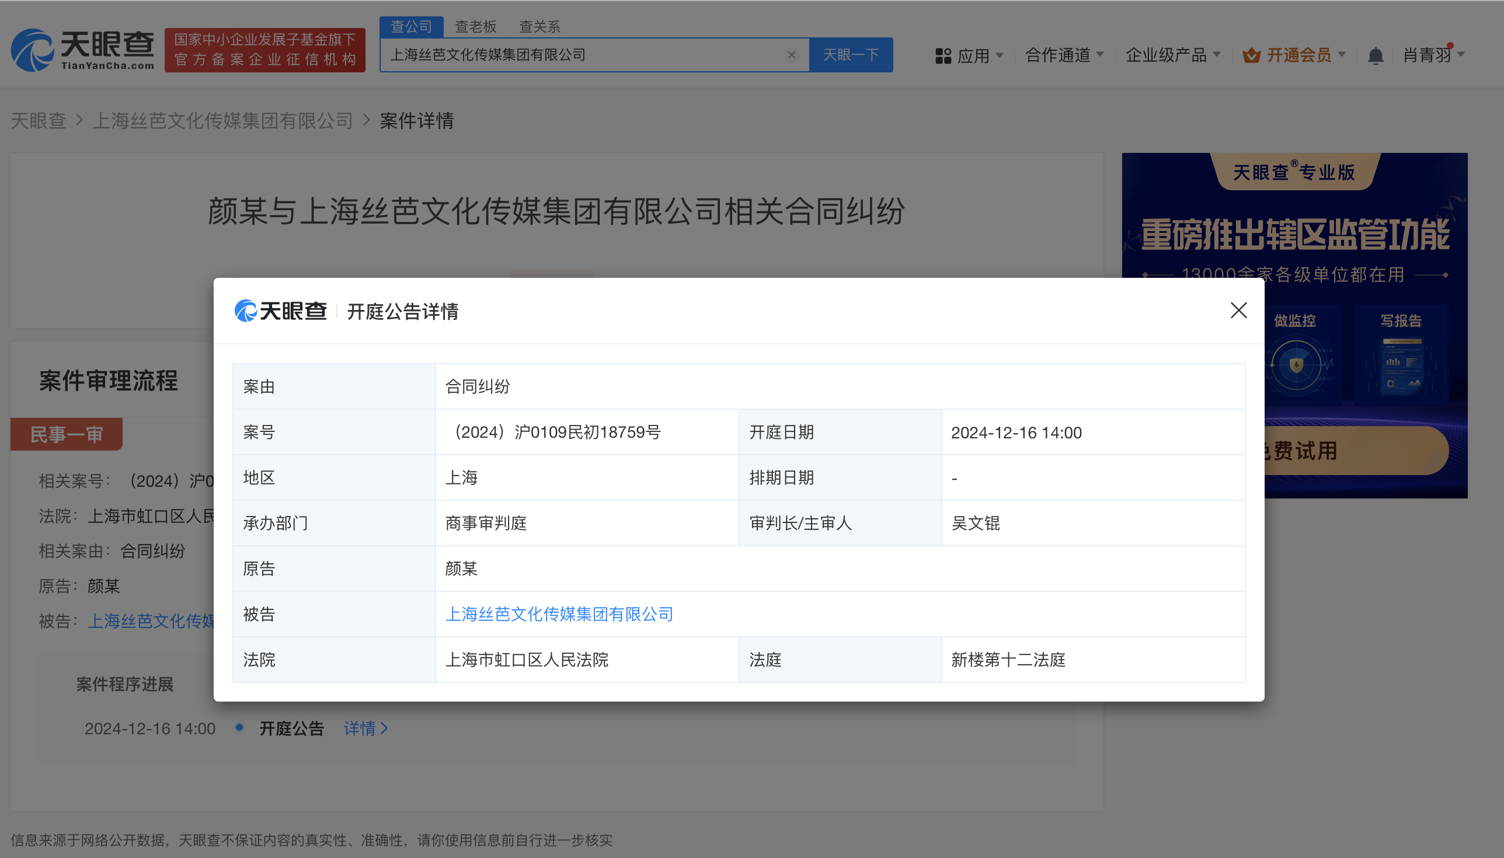Click case number （2024）沪0109民初18759号

[x=553, y=432]
